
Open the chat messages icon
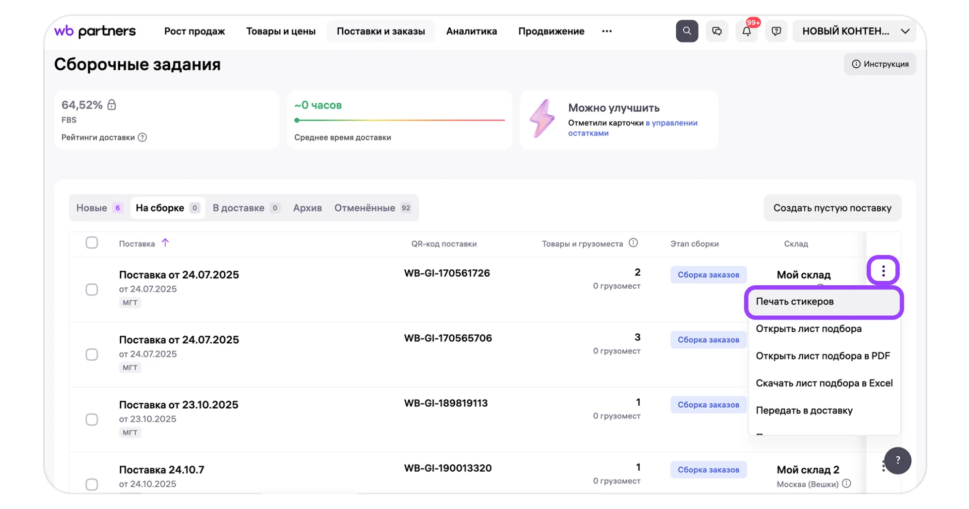(x=716, y=31)
